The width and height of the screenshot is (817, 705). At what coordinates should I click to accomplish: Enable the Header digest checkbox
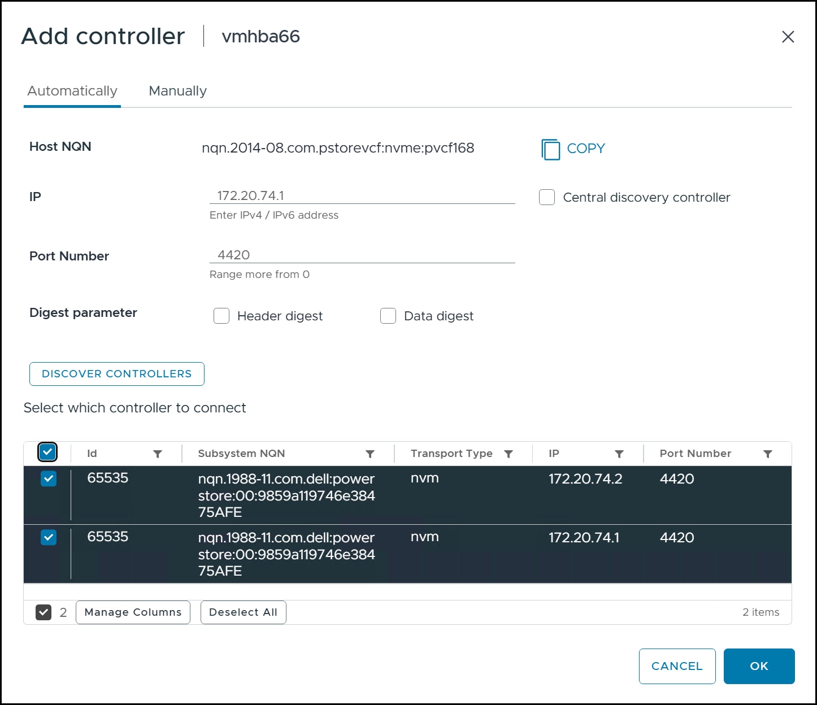point(221,316)
